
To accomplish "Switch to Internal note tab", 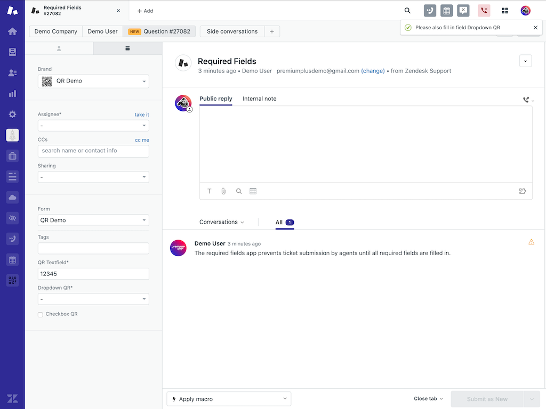I will click(x=259, y=99).
